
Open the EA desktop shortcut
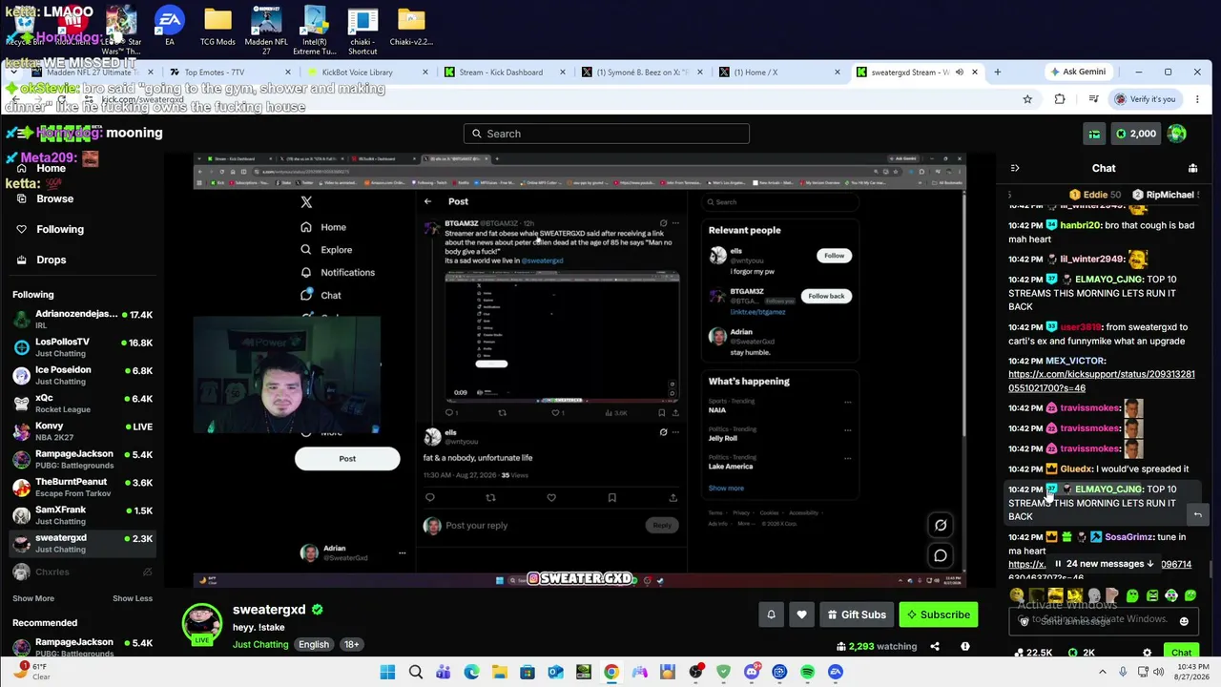(x=170, y=28)
